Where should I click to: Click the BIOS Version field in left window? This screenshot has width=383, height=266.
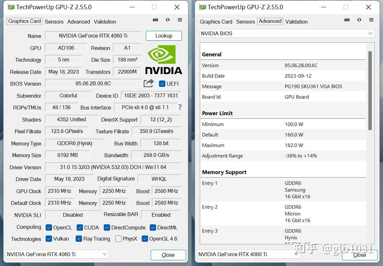tap(93, 83)
